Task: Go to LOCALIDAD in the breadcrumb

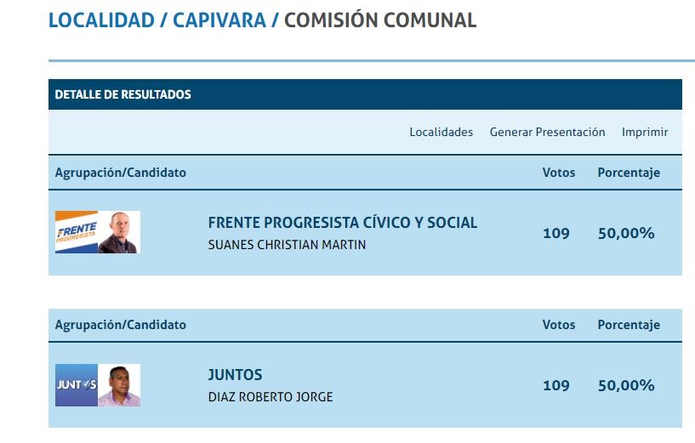Action: point(101,20)
